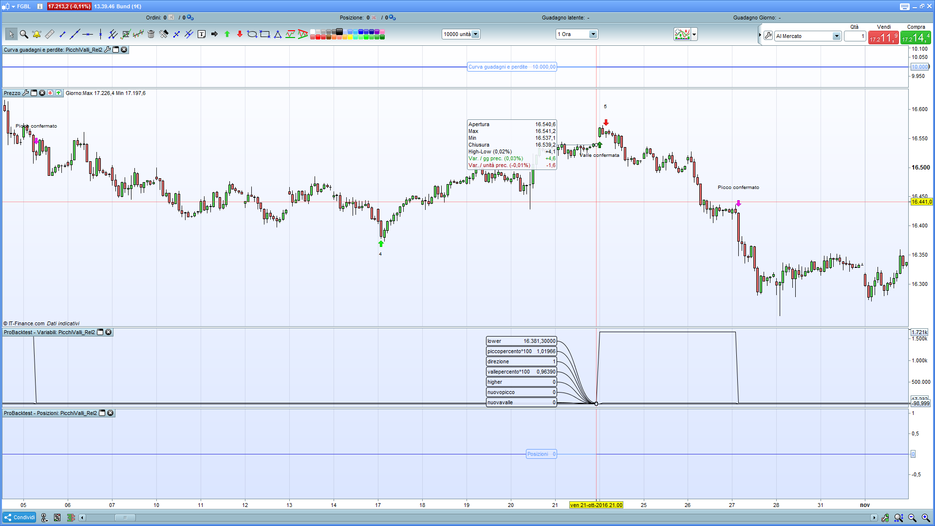Open the FGBL instrument menu arrow
Image resolution: width=935 pixels, height=526 pixels.
[13, 6]
